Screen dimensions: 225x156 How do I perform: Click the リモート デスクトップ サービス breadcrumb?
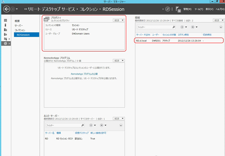[51, 9]
